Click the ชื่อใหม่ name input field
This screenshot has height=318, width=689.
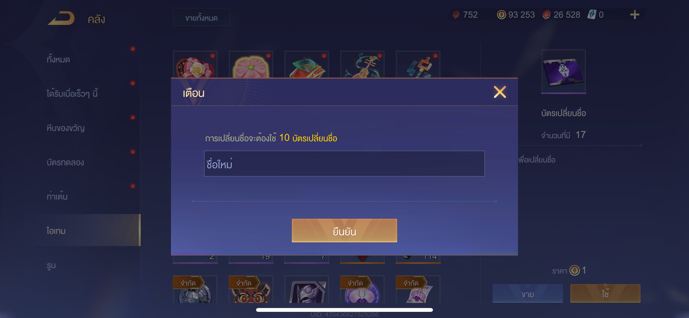pos(344,164)
